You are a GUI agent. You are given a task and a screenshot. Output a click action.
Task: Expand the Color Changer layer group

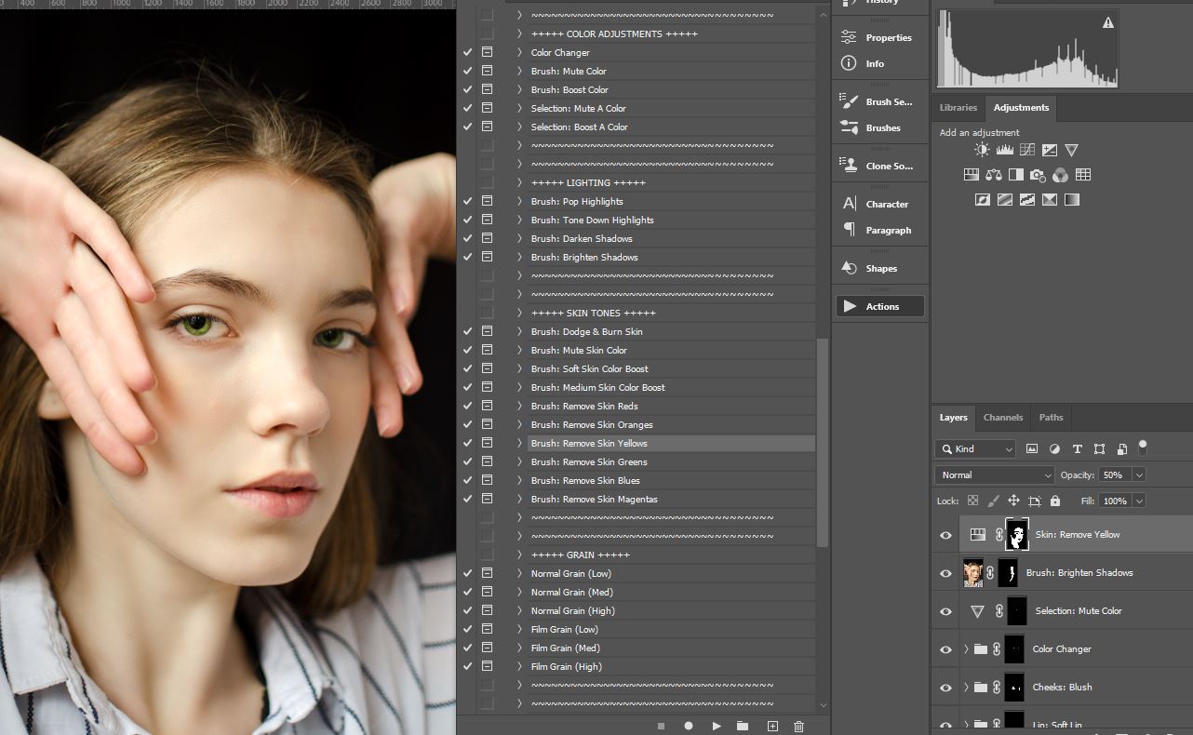[x=966, y=649]
